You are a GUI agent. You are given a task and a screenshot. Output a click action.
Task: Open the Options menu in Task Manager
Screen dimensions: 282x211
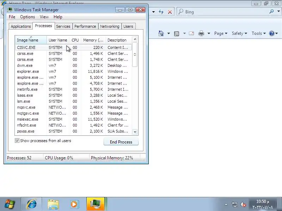tap(27, 17)
